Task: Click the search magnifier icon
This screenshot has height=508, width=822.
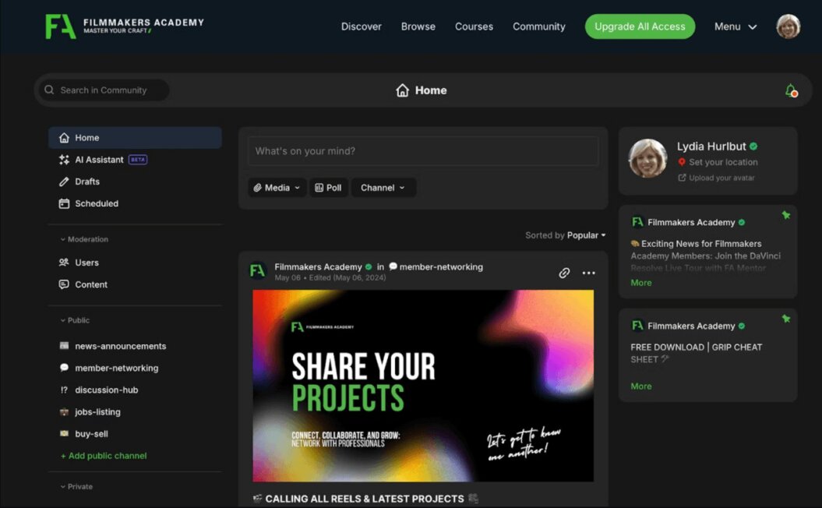Action: point(49,90)
